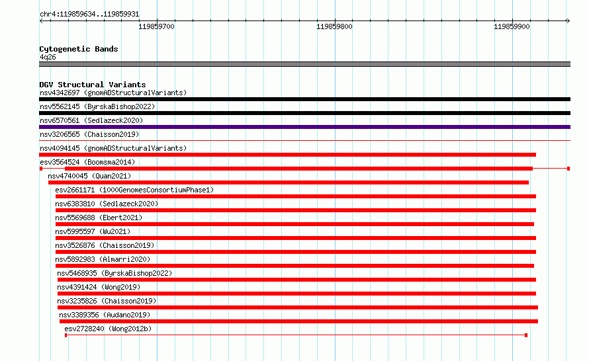Image resolution: width=589 pixels, height=361 pixels.
Task: Click label nsv4342697 (gnomADStructuralVariants)
Action: click(113, 93)
